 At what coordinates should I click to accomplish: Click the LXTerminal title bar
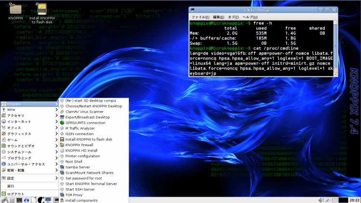tap(256, 10)
